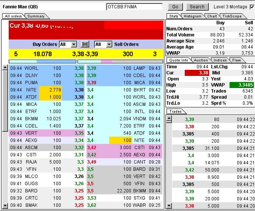Click the sell-side depth bar
Screen dimensions: 255x211
tap(120, 61)
